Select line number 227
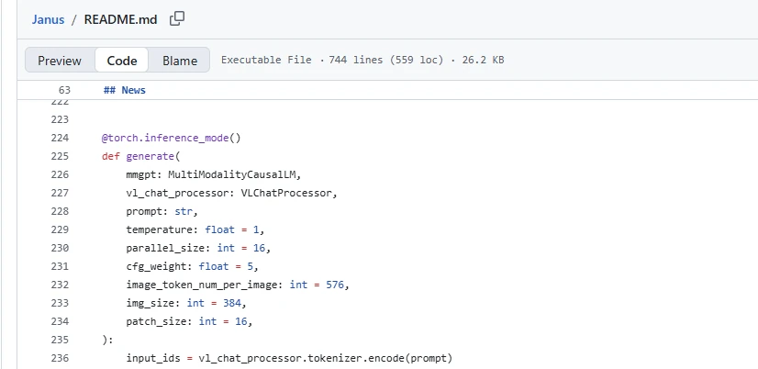 point(60,193)
